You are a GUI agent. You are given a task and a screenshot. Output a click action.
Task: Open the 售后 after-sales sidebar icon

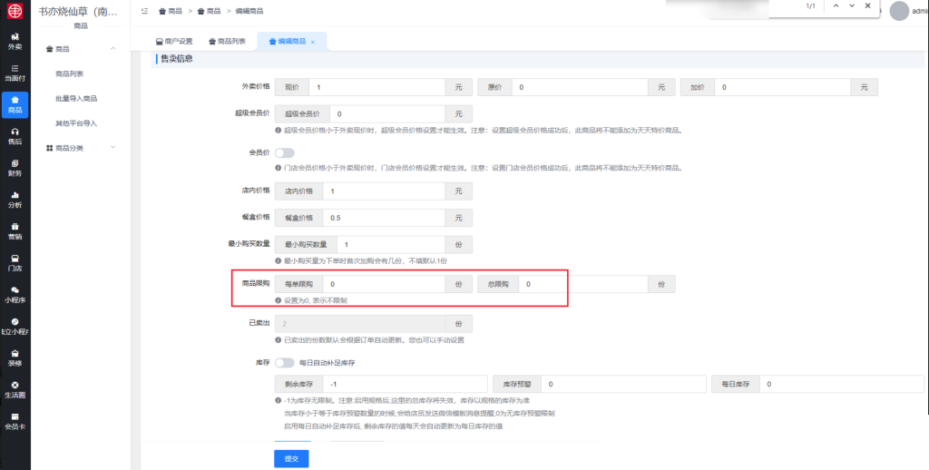15,135
